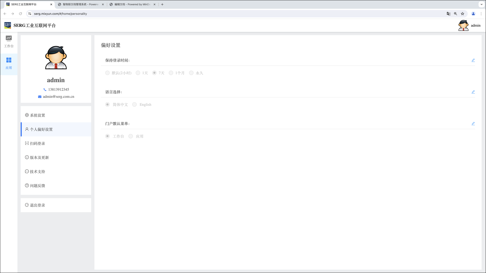Select 应用 as default portal menu
This screenshot has width=486, height=273.
[131, 136]
